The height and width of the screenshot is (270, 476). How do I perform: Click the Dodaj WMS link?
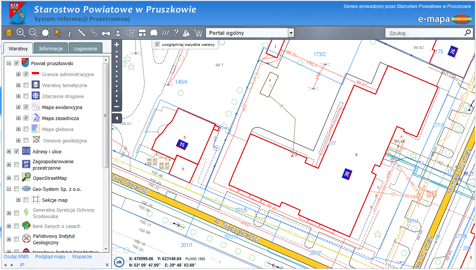point(16,256)
